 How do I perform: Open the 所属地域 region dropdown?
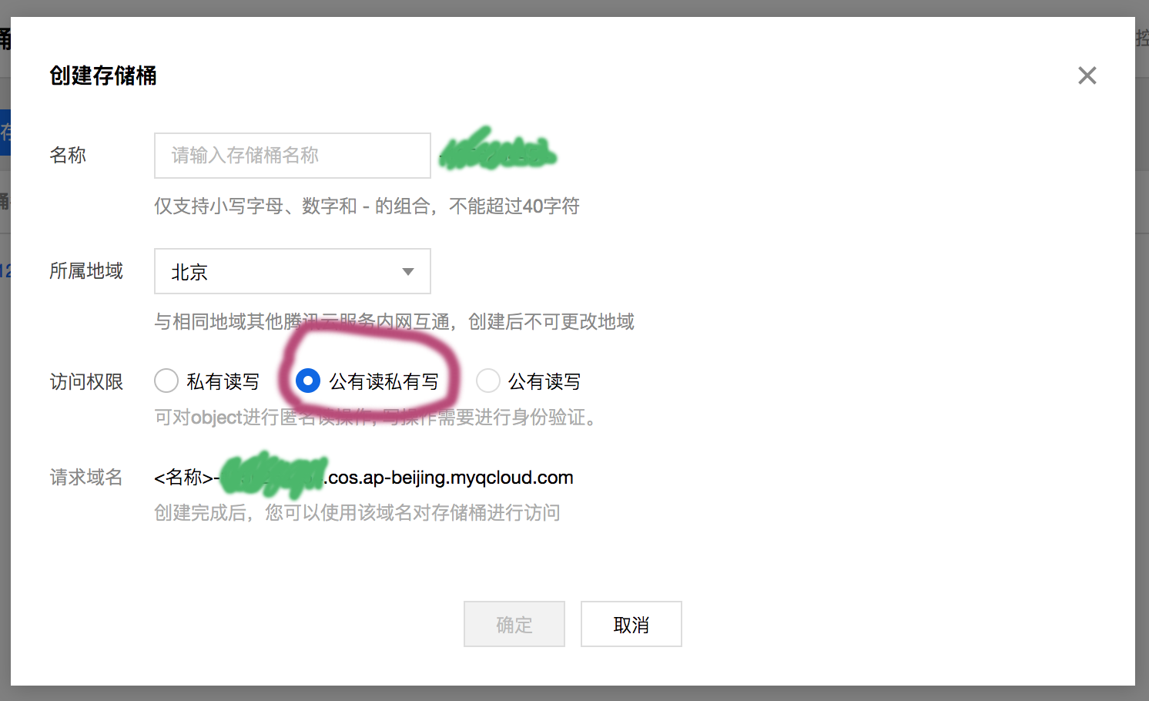click(293, 271)
